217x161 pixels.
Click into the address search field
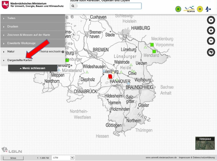click(x=108, y=6)
